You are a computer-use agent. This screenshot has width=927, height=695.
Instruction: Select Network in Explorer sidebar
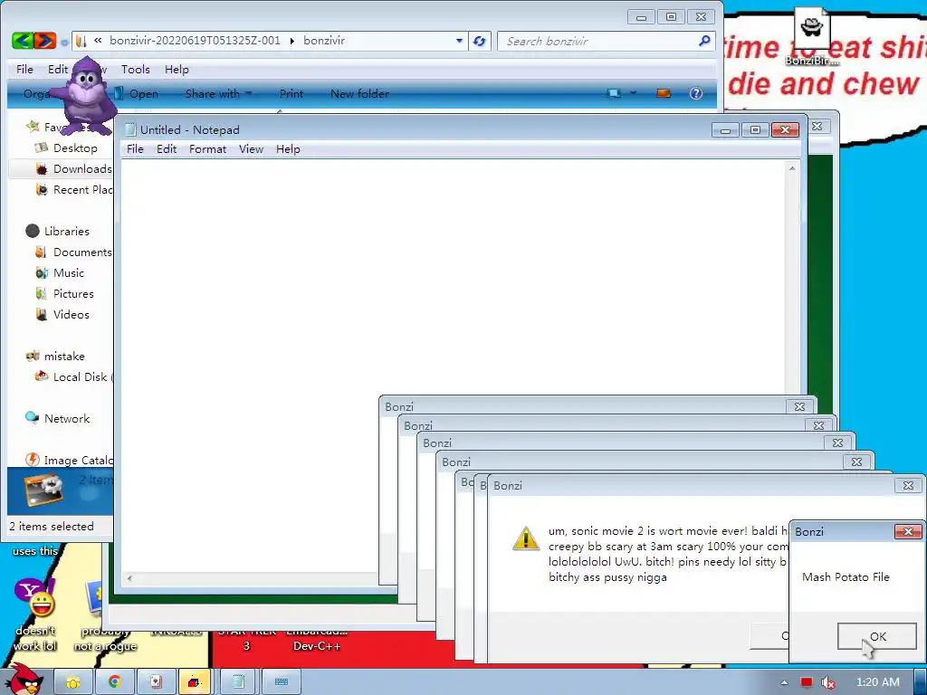point(67,418)
